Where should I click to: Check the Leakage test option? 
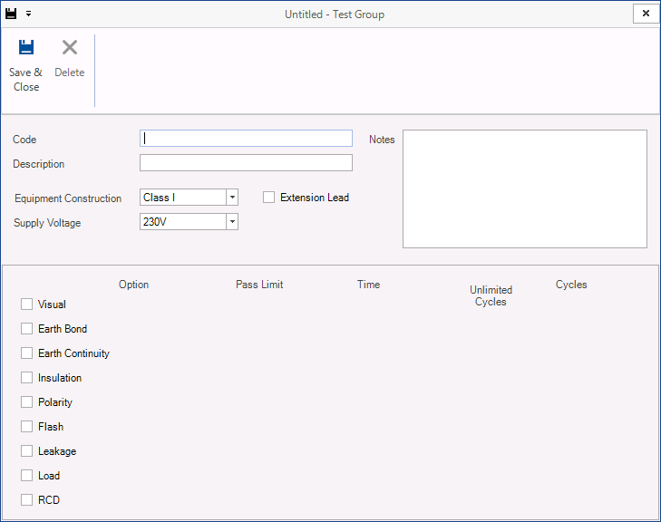26,450
